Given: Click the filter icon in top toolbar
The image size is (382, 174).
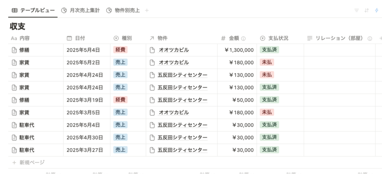Looking at the screenshot, I should click(x=357, y=10).
